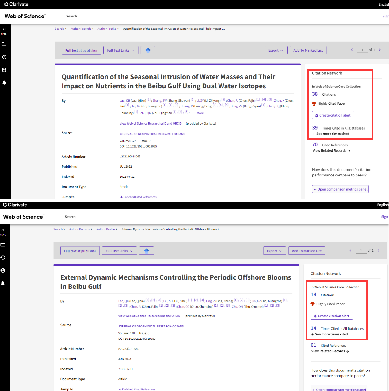Open the notification bell in the lower sidebar
Screen dimensions: 389x391
pos(3,283)
